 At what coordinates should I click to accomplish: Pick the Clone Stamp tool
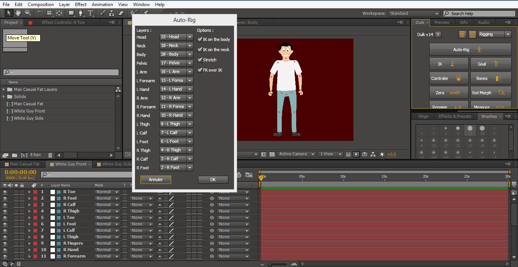click(112, 13)
